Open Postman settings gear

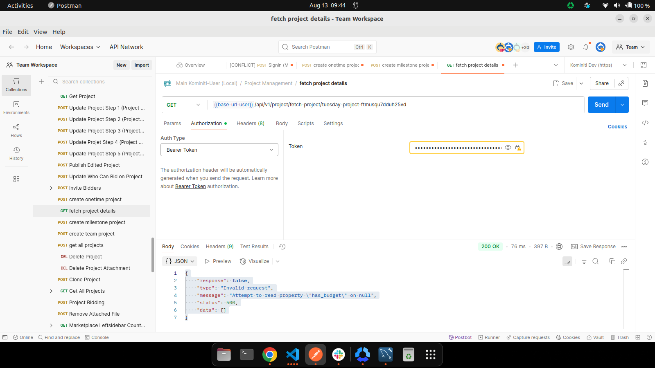pyautogui.click(x=571, y=47)
